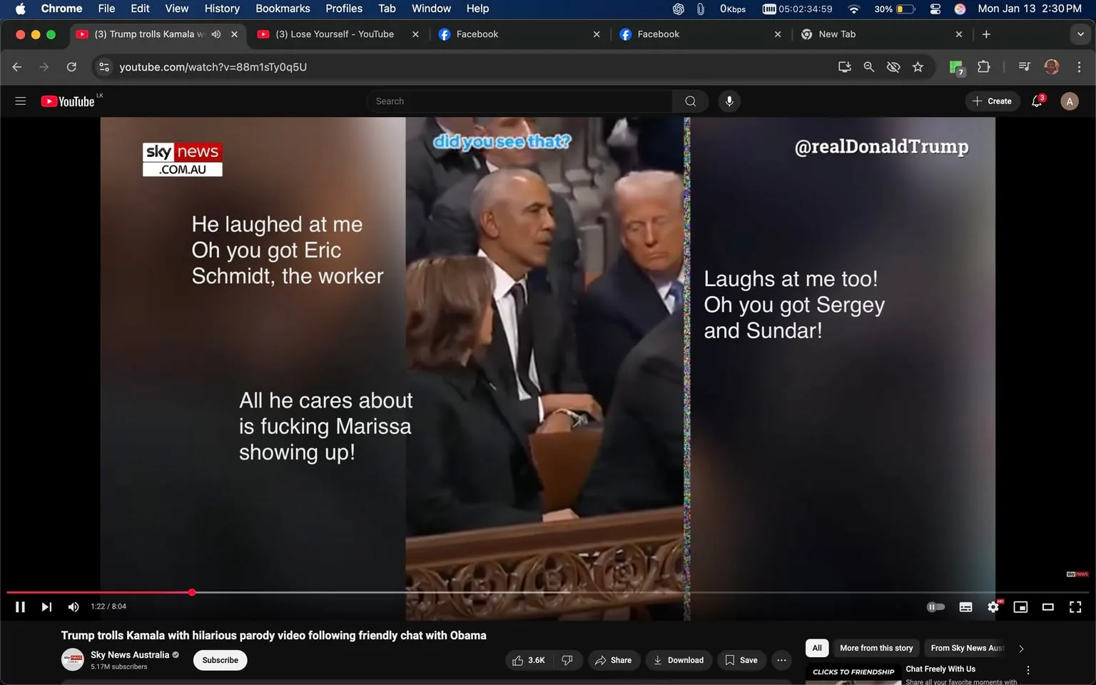Image resolution: width=1096 pixels, height=685 pixels.
Task: Switch to Lose Yourself YouTube tab
Action: pyautogui.click(x=335, y=34)
